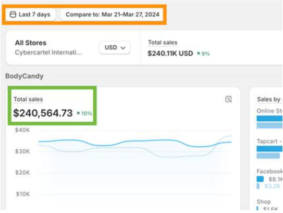The height and width of the screenshot is (213, 283).
Task: Click the Shop channel label
Action: 264,202
